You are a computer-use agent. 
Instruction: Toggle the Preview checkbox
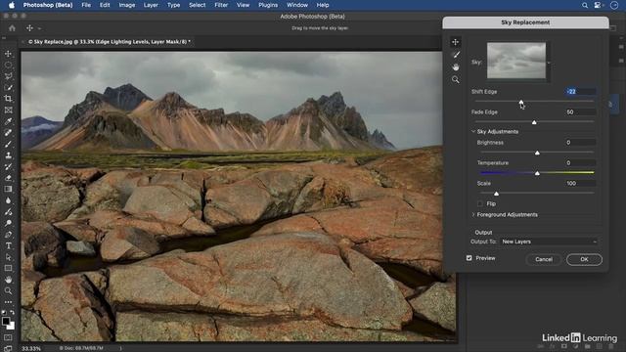[469, 258]
